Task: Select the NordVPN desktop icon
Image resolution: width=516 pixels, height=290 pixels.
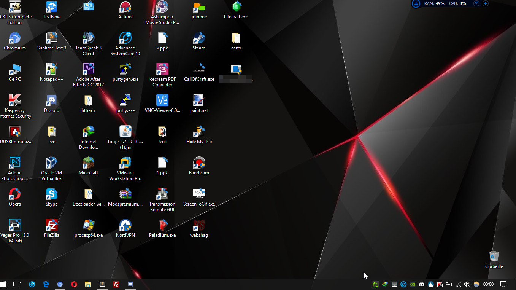Action: click(125, 226)
